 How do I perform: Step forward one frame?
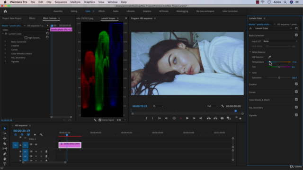pos(194,118)
